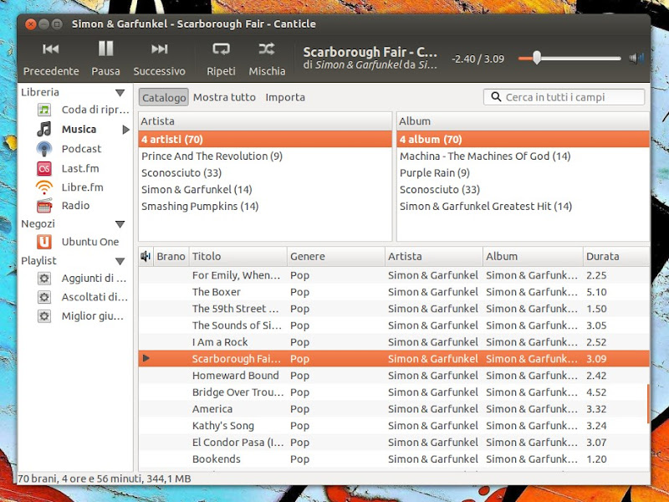Collapse the Libreria section
This screenshot has height=502, width=669.
coord(120,93)
